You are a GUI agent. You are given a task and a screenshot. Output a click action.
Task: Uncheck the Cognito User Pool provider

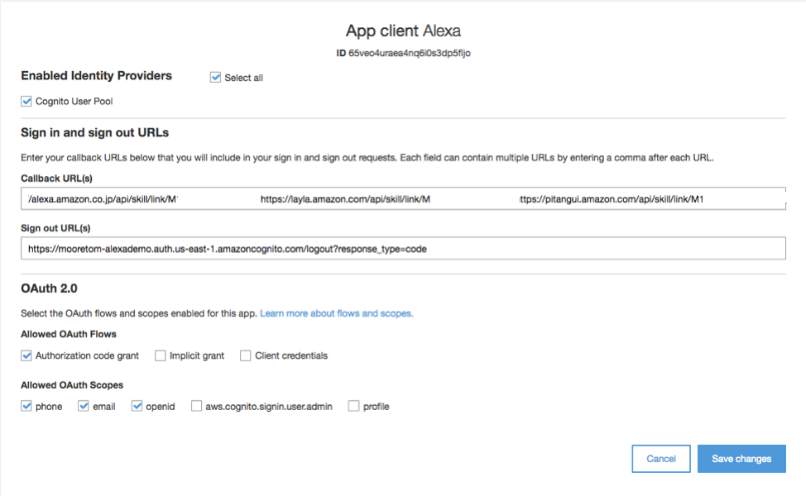[26, 101]
